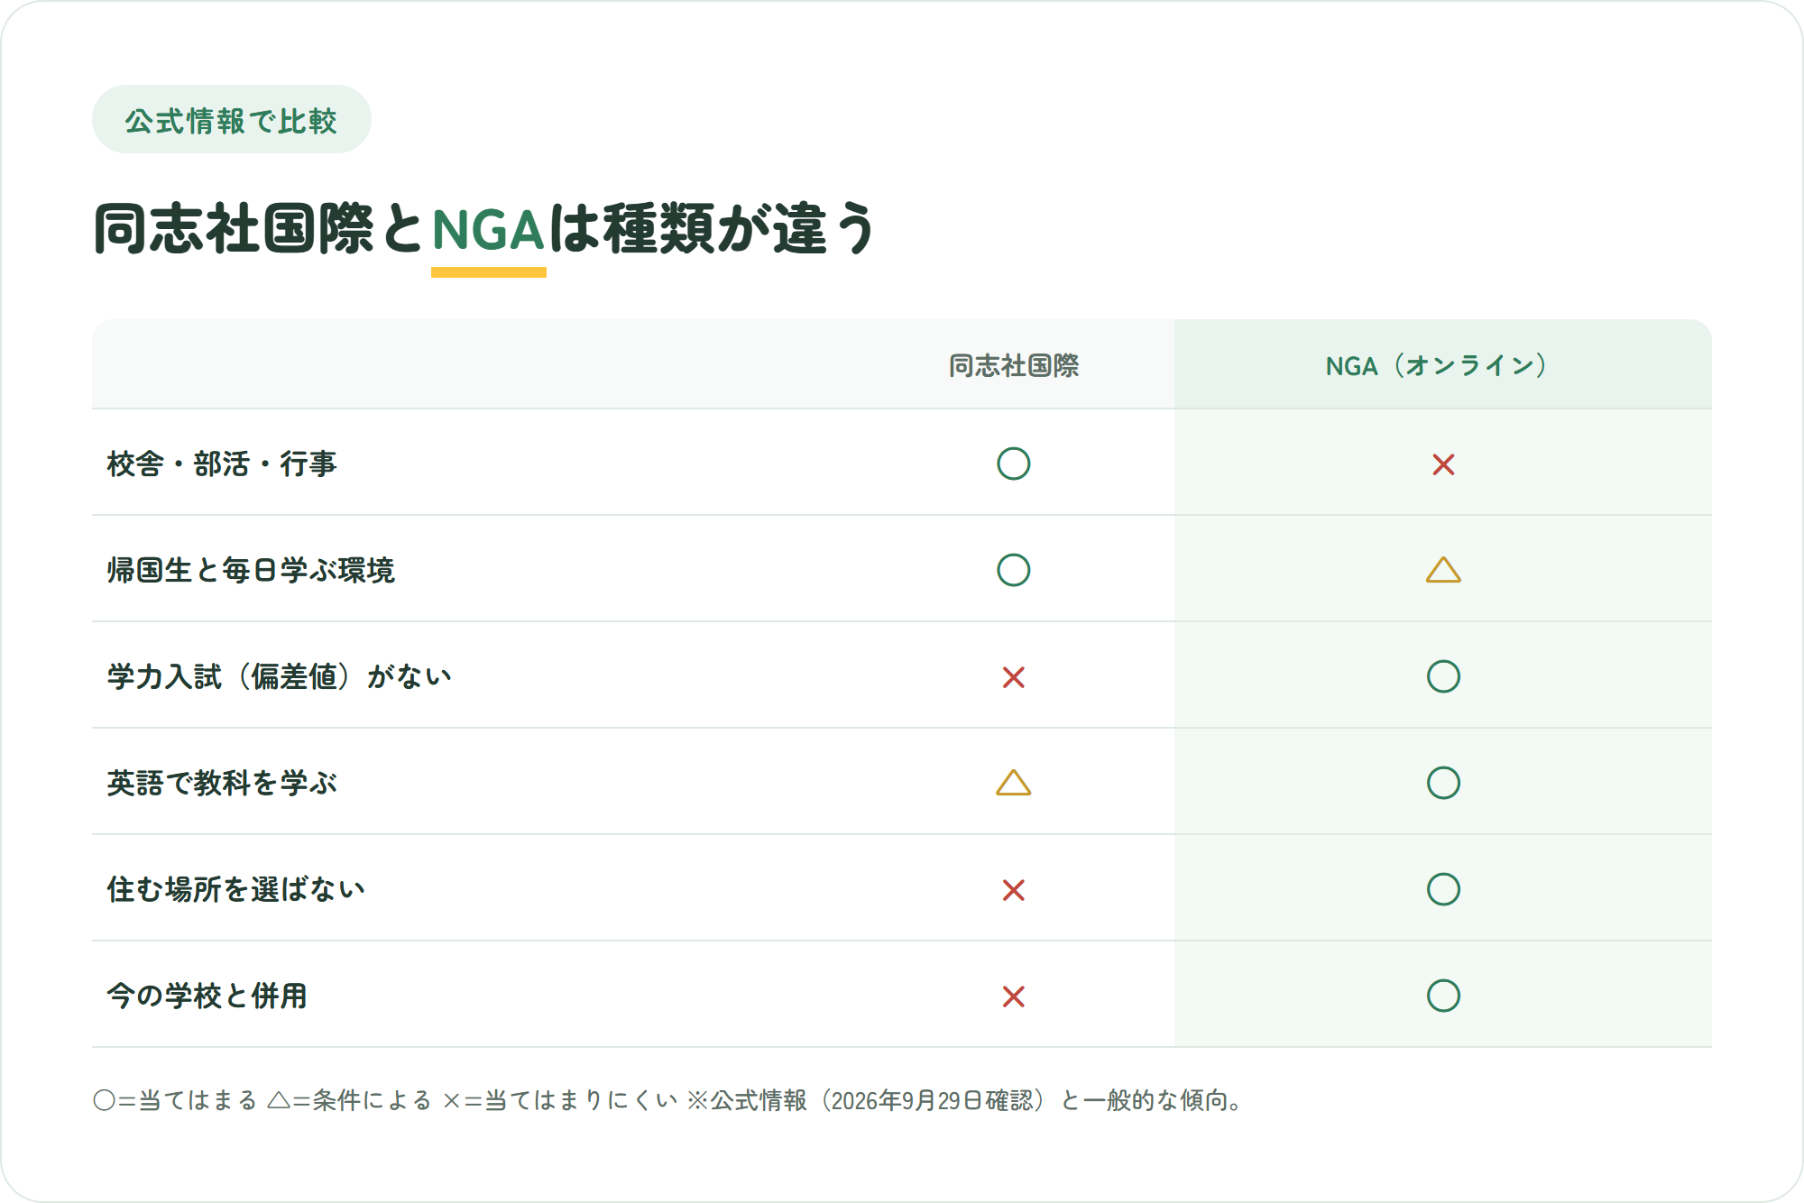Click the circle for 学力入試（偏差値）がない under NGA
Image resolution: width=1804 pixels, height=1203 pixels.
[x=1443, y=676]
